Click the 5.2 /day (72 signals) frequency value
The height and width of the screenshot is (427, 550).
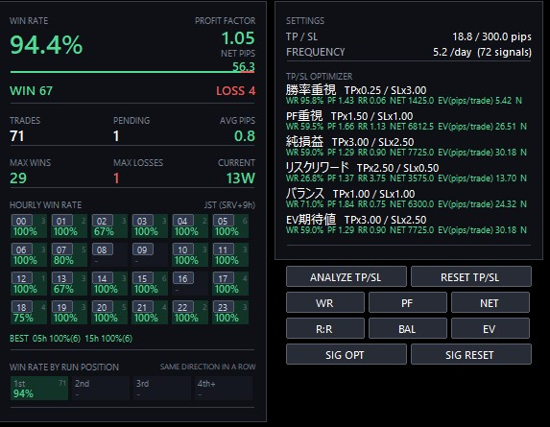pos(482,52)
